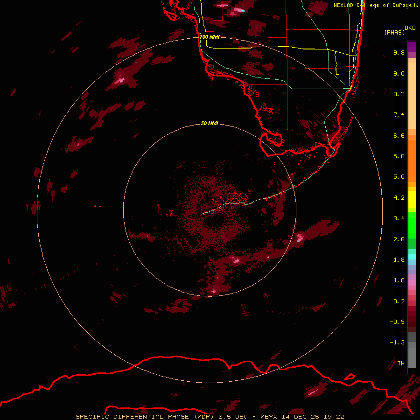Click the 8.2 value on color scale

pyautogui.click(x=399, y=94)
